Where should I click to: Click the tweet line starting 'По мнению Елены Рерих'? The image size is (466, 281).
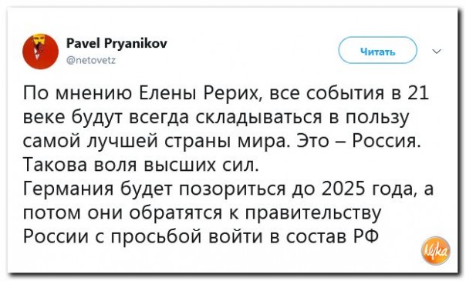pyautogui.click(x=226, y=93)
